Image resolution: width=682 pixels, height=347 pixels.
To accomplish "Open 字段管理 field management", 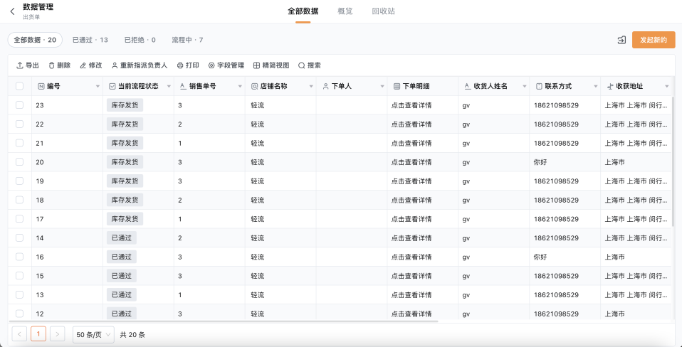I will point(226,65).
